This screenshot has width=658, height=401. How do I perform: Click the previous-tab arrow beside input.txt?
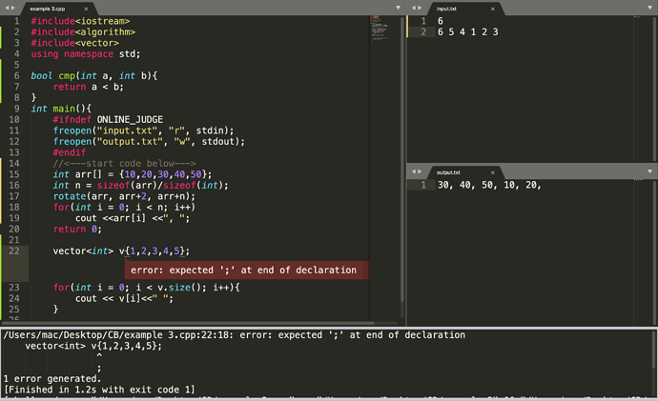413,8
